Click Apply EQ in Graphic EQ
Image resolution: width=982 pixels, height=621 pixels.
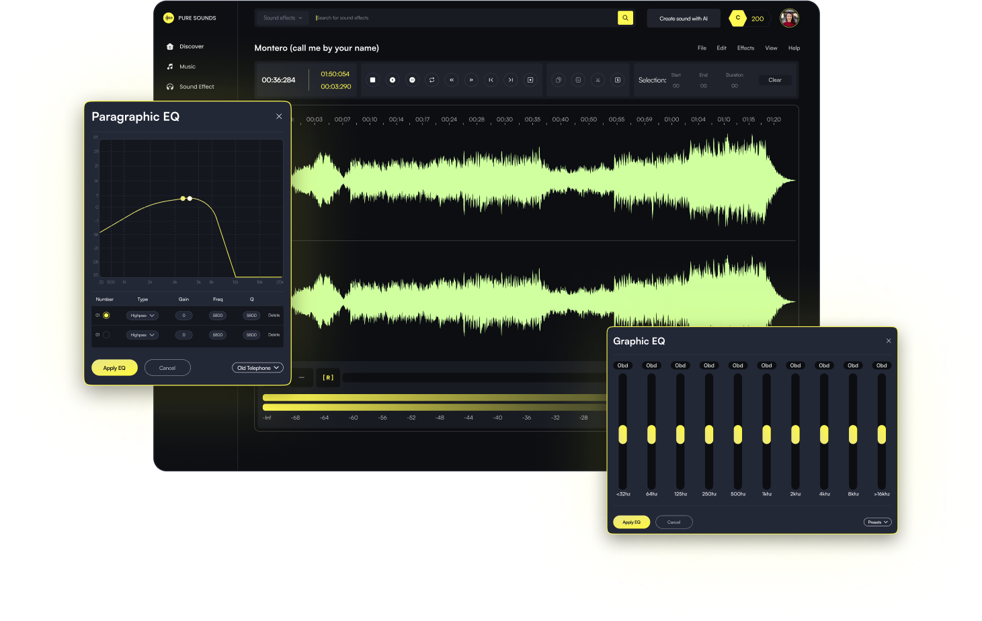[x=631, y=522]
